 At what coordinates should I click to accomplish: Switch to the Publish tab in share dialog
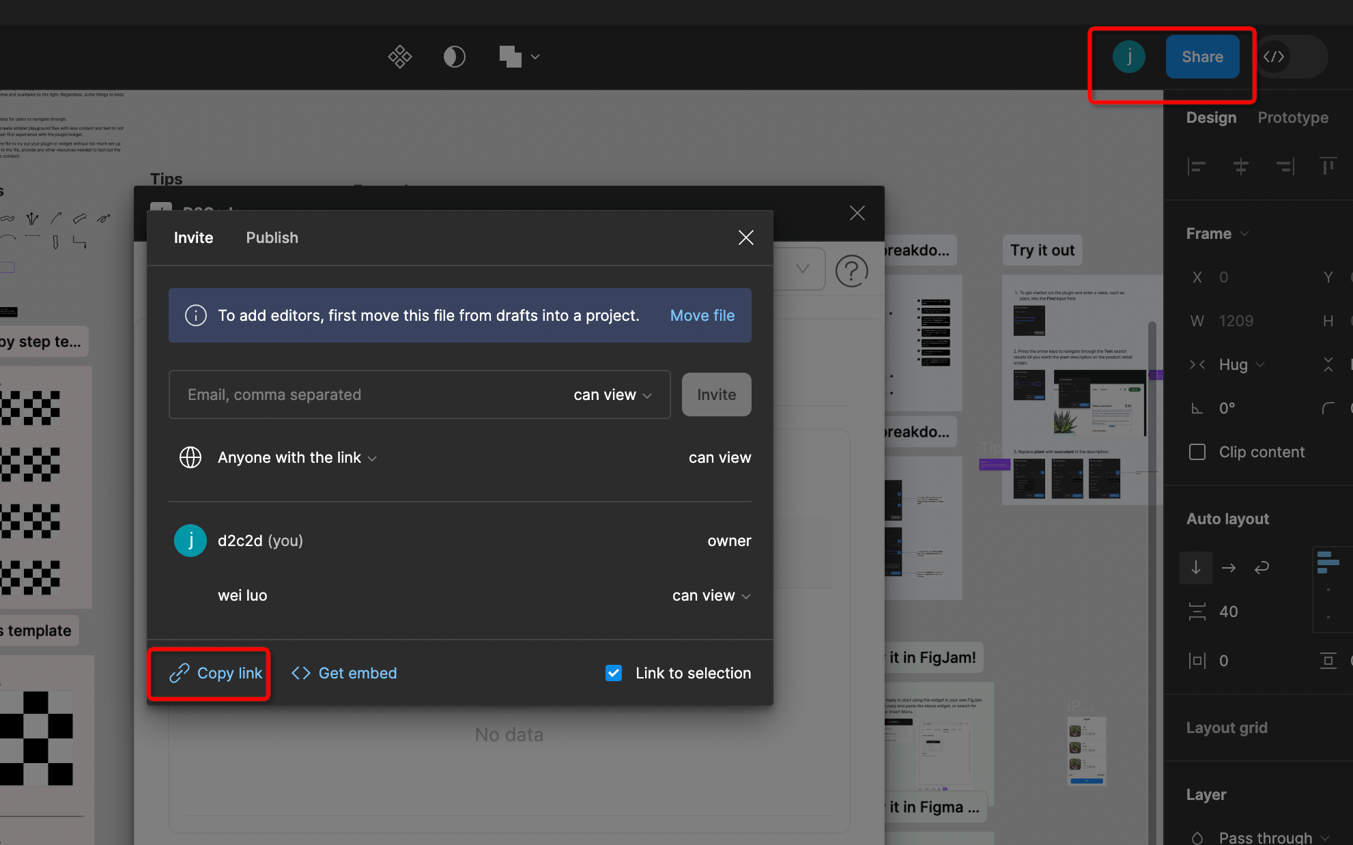270,237
